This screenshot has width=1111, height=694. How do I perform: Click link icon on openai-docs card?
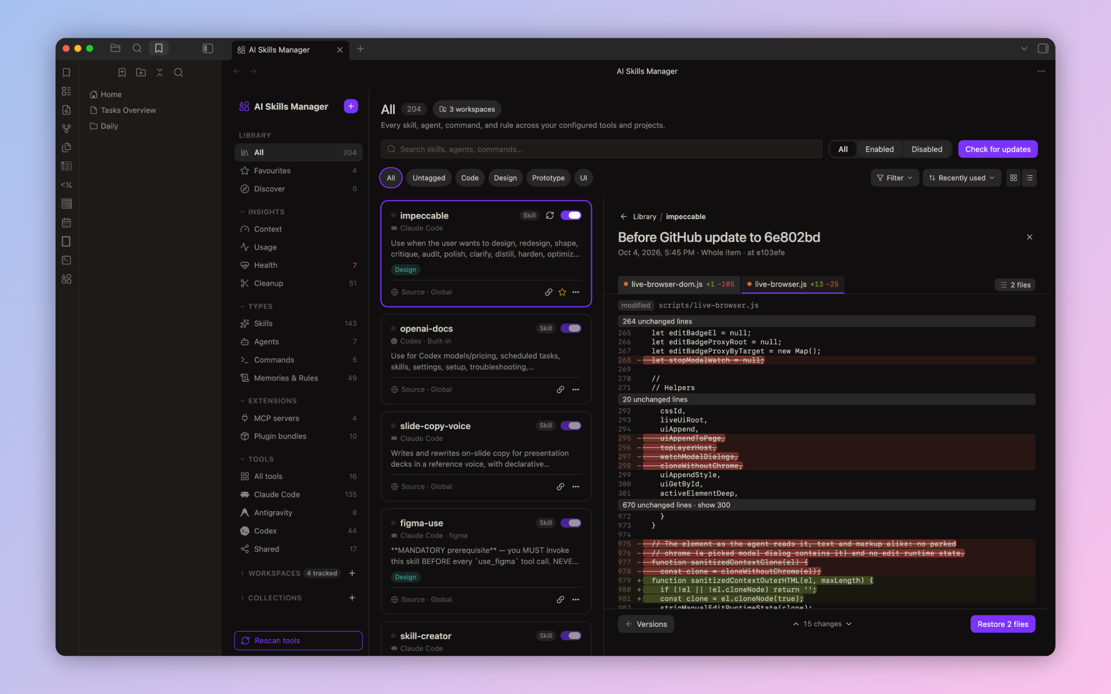(x=560, y=390)
